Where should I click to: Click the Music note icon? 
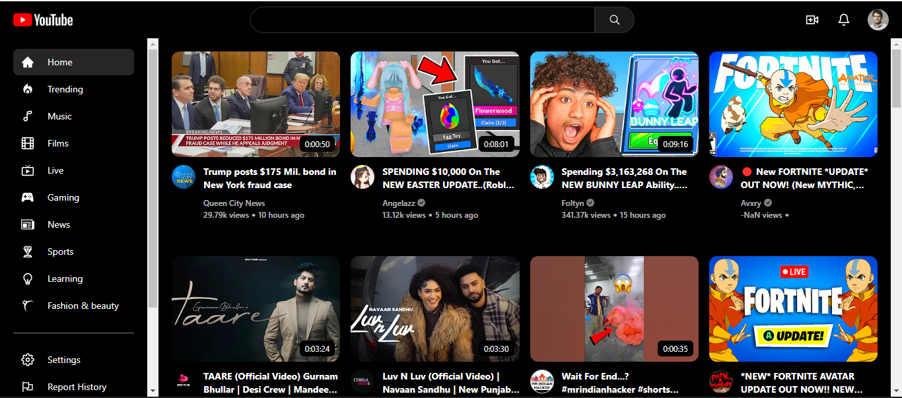(28, 116)
